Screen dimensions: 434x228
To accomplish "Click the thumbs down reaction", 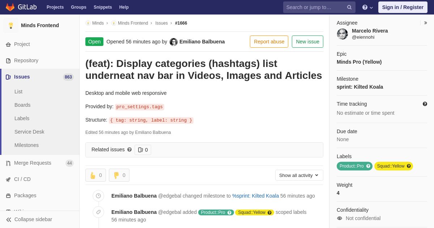I will tap(119, 175).
